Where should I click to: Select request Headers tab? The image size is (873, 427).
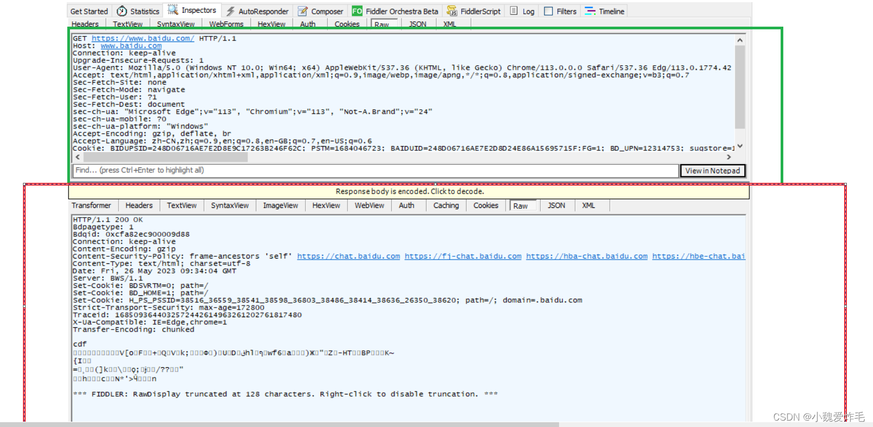click(85, 24)
